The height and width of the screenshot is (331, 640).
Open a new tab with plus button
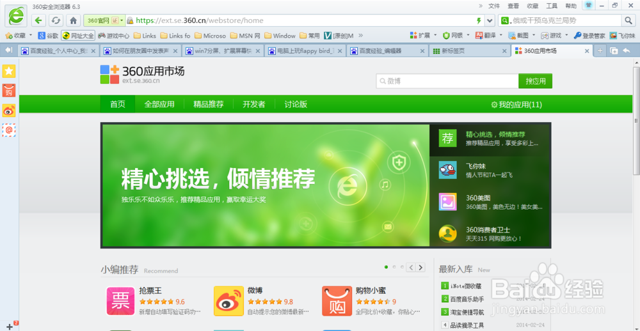pyautogui.click(x=600, y=50)
